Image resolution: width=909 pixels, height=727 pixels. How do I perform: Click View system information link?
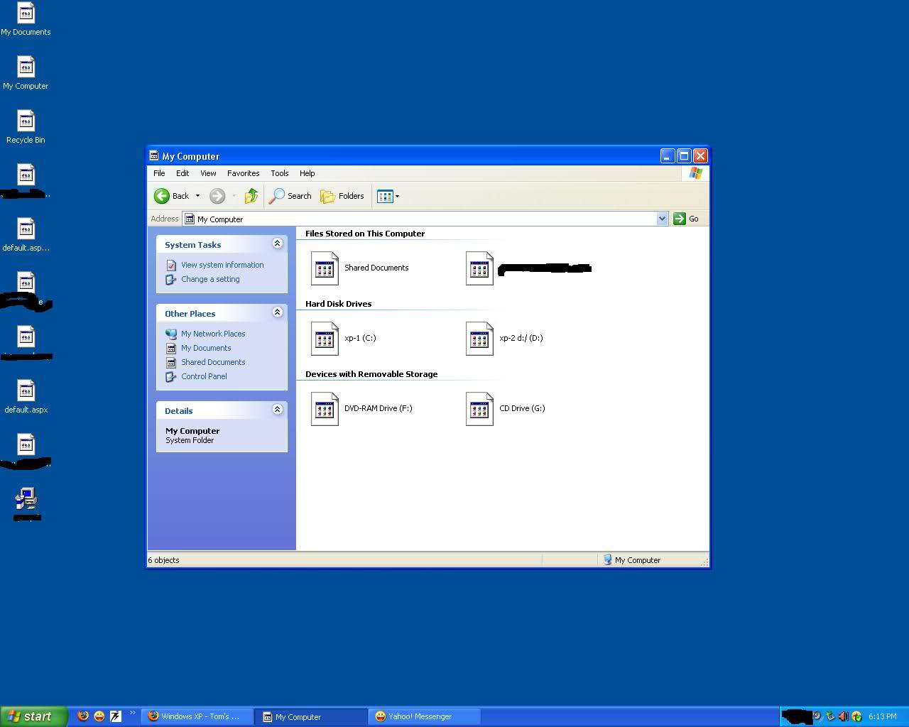[222, 265]
